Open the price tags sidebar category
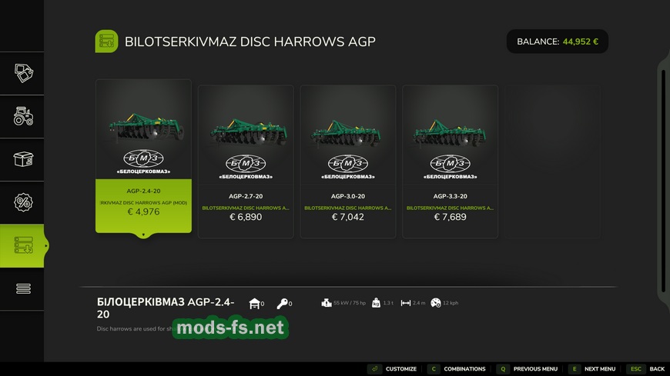Viewport: 670px width, 376px height. 22,73
